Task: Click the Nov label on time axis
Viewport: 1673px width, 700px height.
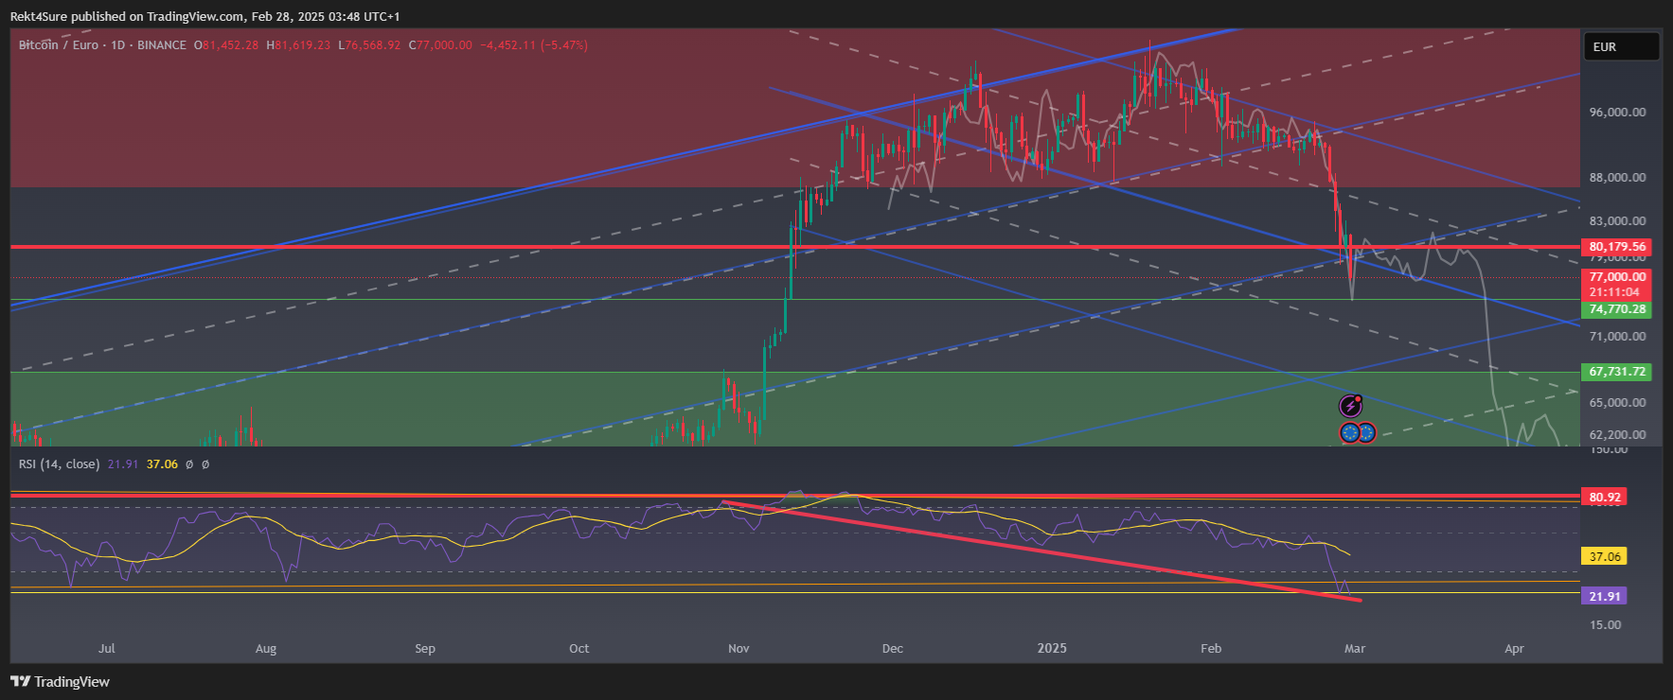Action: [739, 648]
